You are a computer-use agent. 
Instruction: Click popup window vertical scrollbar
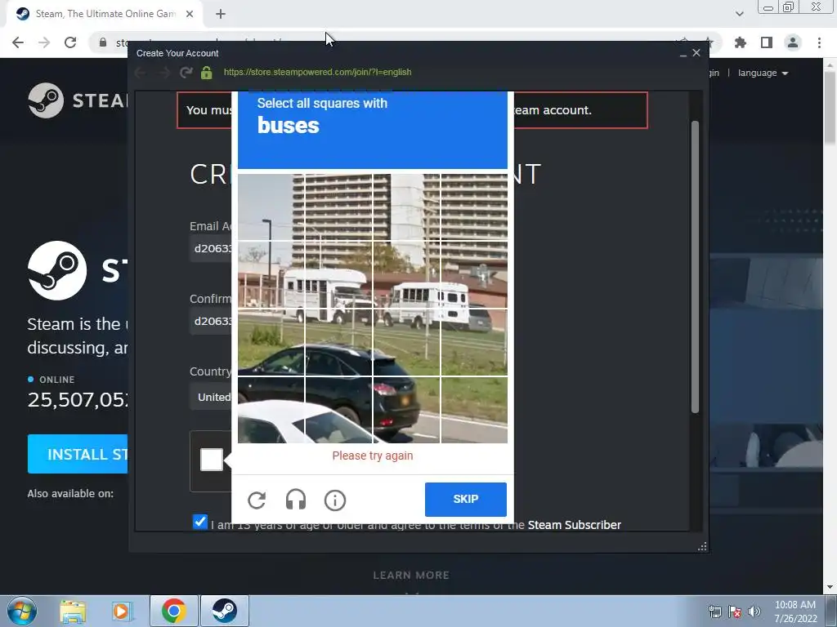(695, 267)
